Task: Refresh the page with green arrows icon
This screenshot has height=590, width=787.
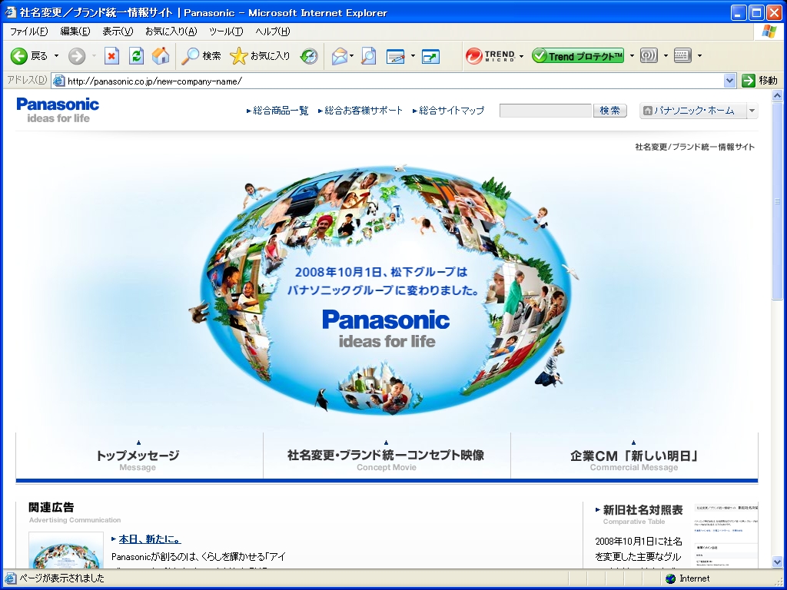Action: pyautogui.click(x=136, y=55)
